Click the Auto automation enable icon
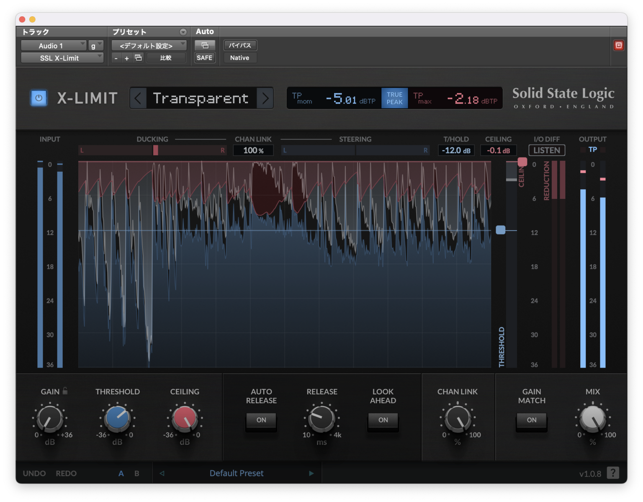This screenshot has width=643, height=502. [x=205, y=45]
